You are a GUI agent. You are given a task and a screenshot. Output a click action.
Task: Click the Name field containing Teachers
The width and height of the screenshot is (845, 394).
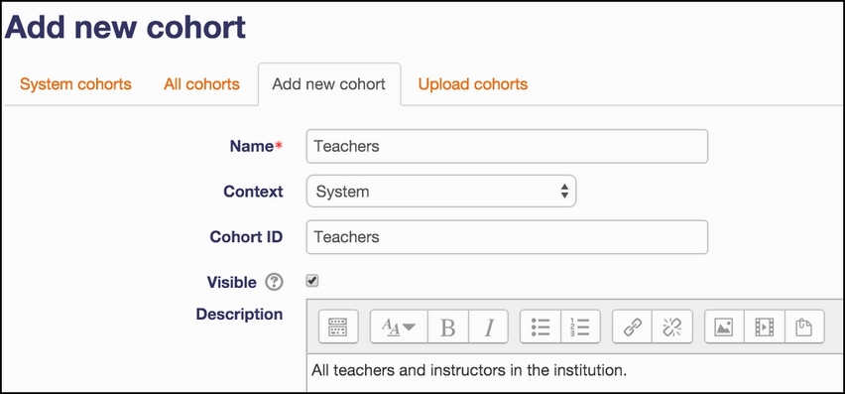tap(507, 146)
